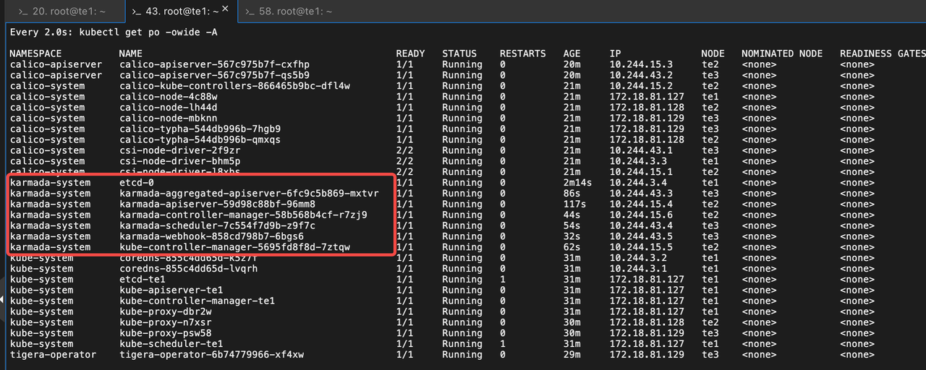Select pod calico-typha-544db996b-qmxqs
Image resolution: width=926 pixels, height=370 pixels.
click(200, 140)
